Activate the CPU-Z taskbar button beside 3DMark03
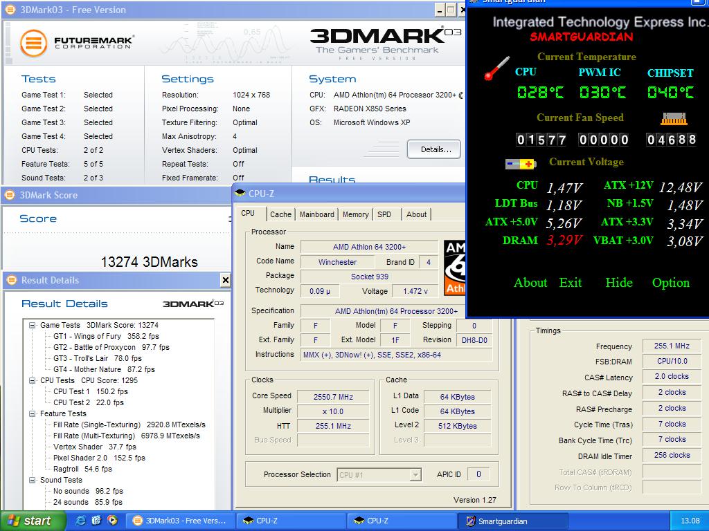This screenshot has width=709, height=531. pos(291,521)
